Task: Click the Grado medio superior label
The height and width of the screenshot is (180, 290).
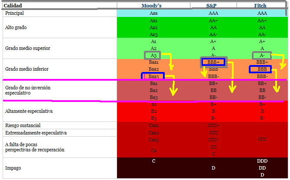Action: (27, 48)
